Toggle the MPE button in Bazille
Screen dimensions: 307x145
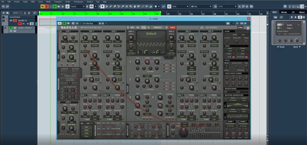coord(133,28)
